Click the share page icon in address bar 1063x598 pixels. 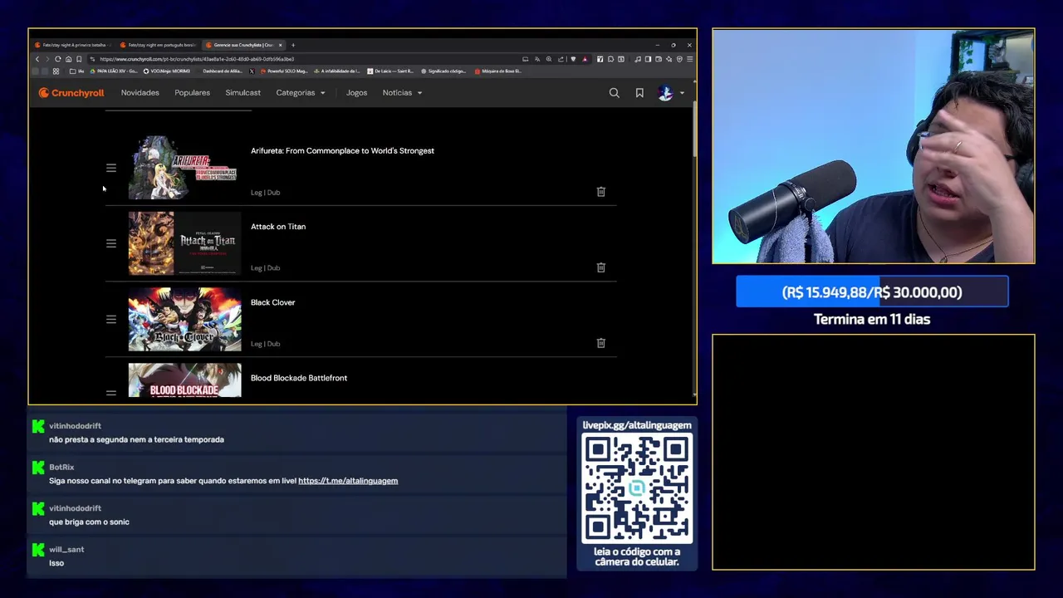(561, 59)
